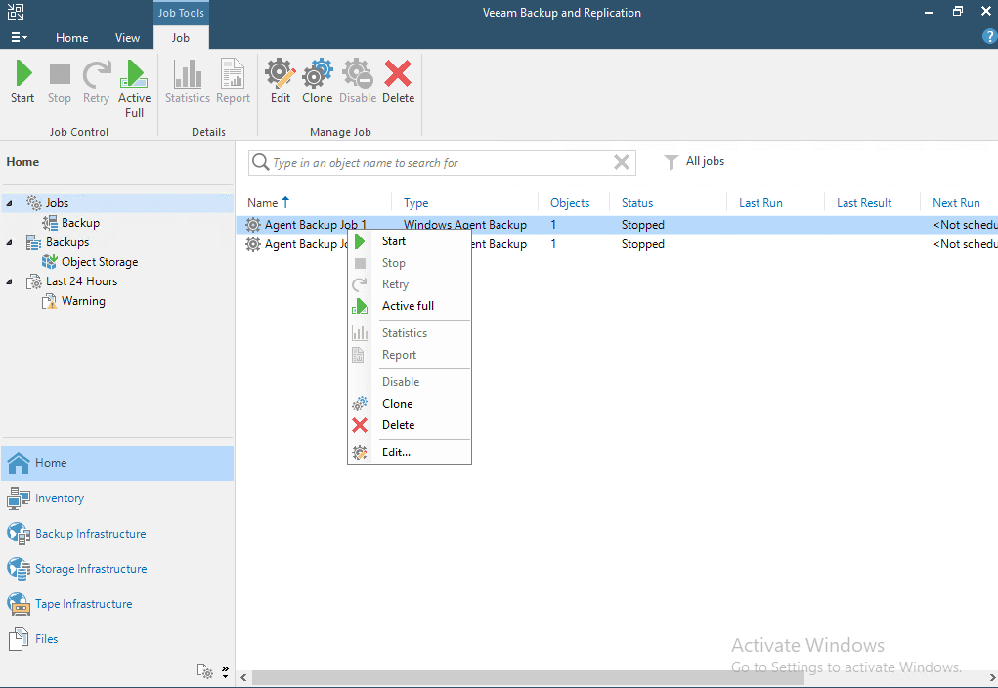
Task: Choose Delete in the context menu
Action: click(x=410, y=424)
